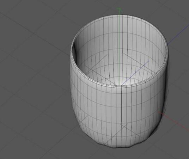Click the green Y-axis arrow tip
Screen dimensions: 189x159
(119, 10)
